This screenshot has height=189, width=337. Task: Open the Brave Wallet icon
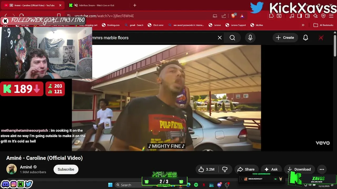click(308, 16)
